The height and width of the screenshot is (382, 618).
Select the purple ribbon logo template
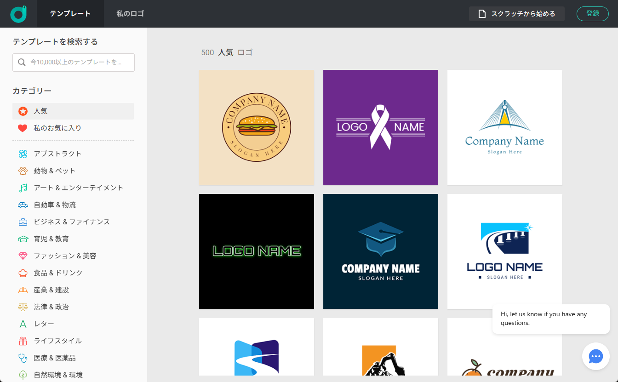coord(381,127)
